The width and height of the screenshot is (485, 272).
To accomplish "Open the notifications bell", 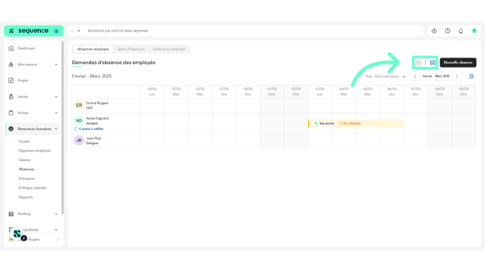I will (x=461, y=31).
